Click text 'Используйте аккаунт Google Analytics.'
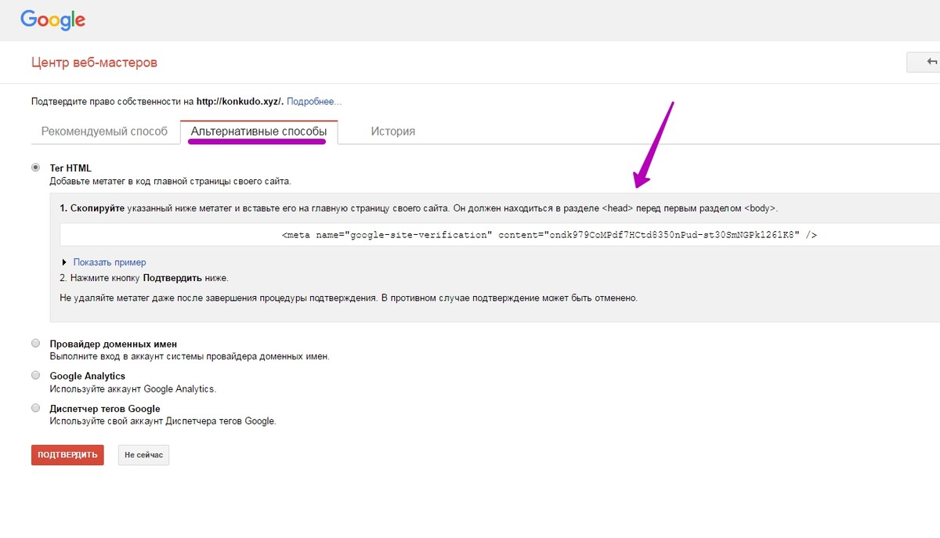Image resolution: width=940 pixels, height=538 pixels. [x=133, y=388]
